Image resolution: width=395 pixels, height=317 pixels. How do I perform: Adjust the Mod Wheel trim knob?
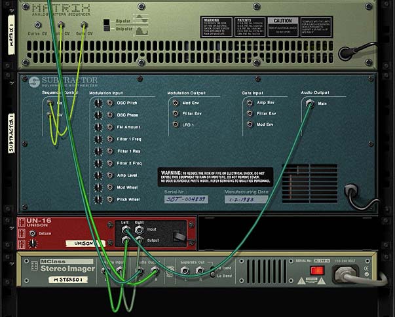point(98,187)
